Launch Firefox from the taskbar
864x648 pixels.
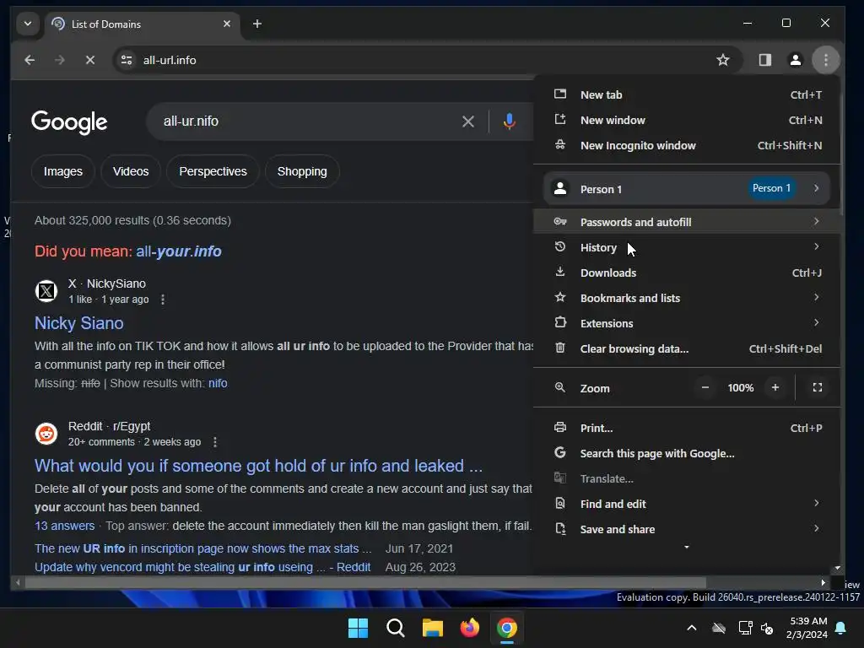coord(469,628)
